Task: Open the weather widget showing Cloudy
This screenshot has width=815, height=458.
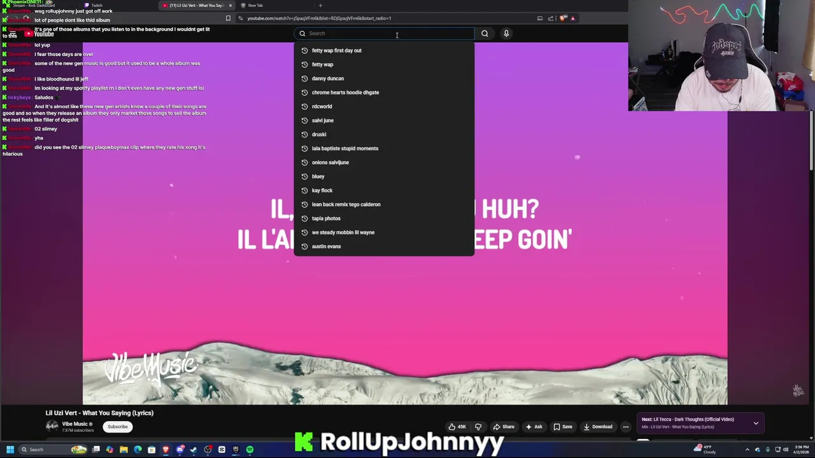Action: [705, 450]
